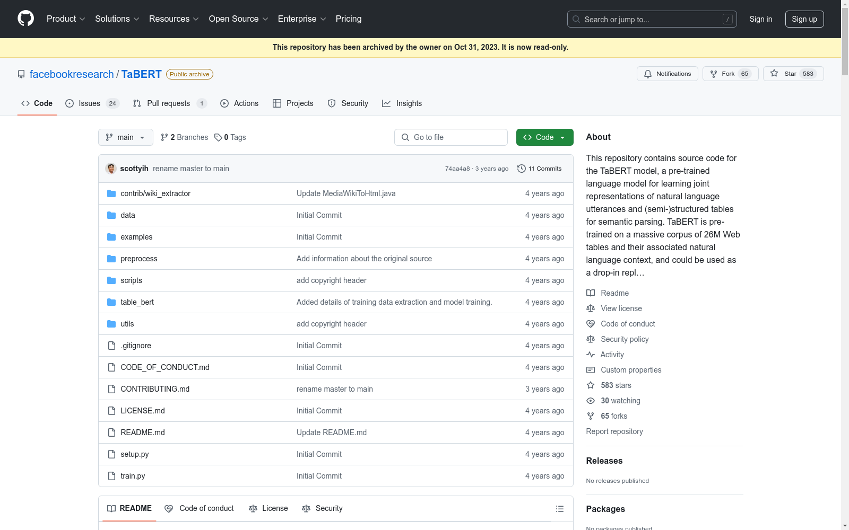Image resolution: width=849 pixels, height=530 pixels.
Task: Open the Pricing link
Action: tap(349, 19)
